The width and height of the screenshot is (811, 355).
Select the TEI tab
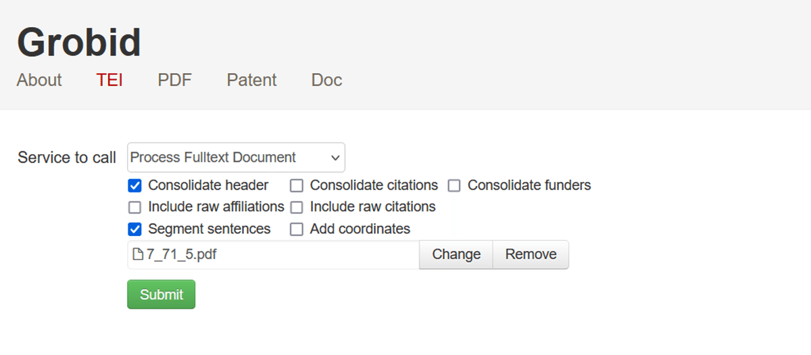[109, 80]
